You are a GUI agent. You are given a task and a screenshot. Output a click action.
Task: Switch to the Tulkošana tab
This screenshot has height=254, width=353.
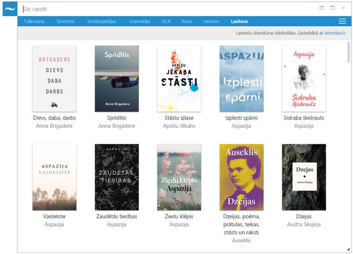click(34, 22)
